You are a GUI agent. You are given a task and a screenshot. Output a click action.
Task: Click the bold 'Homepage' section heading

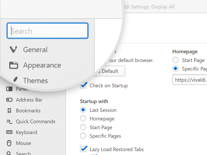(x=185, y=51)
